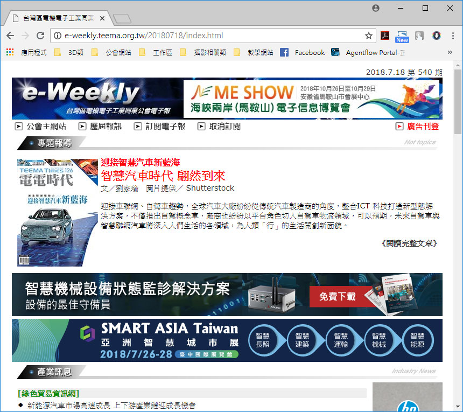Viewport: 463px width, 412px height.
Task: Click the author line mentioning Shutterstock
Action: coord(167,188)
